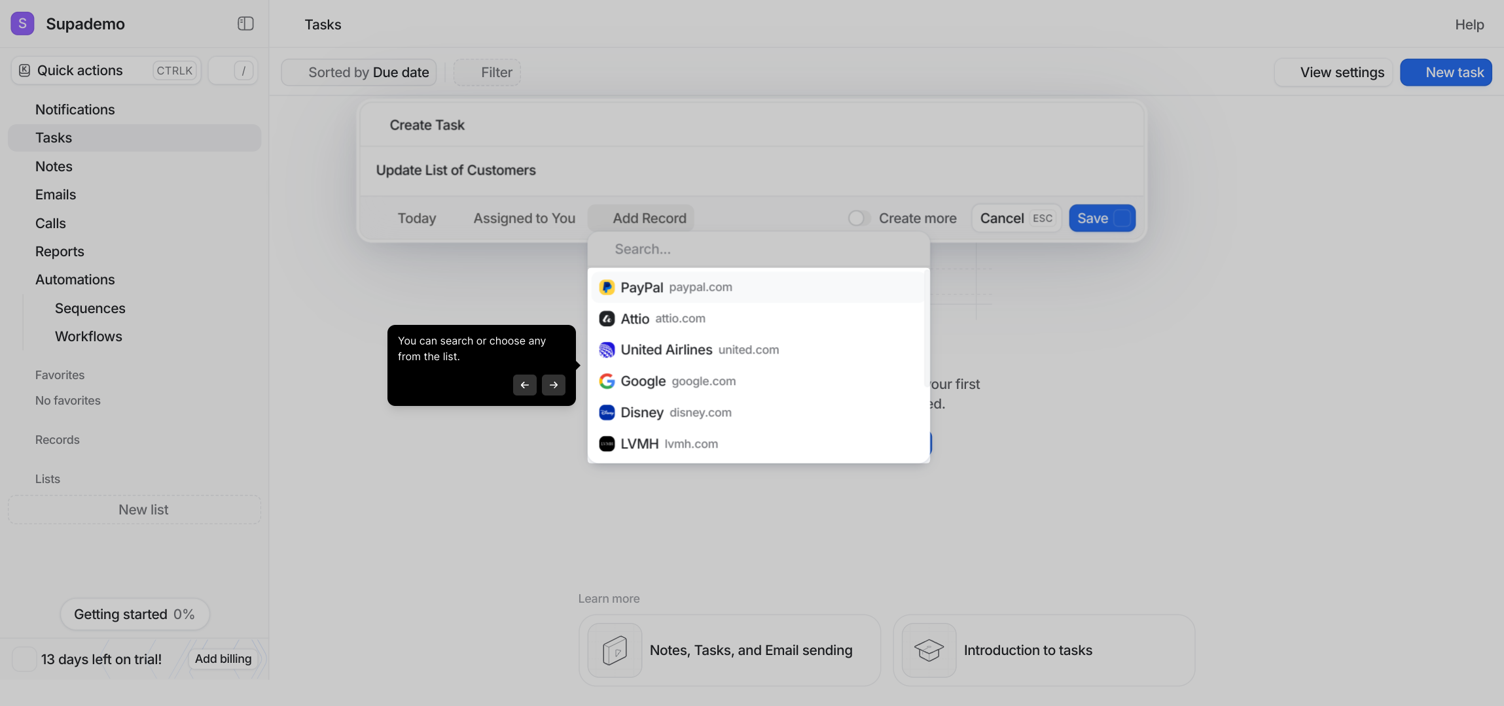
Task: Open Workflows under Automations
Action: point(88,336)
